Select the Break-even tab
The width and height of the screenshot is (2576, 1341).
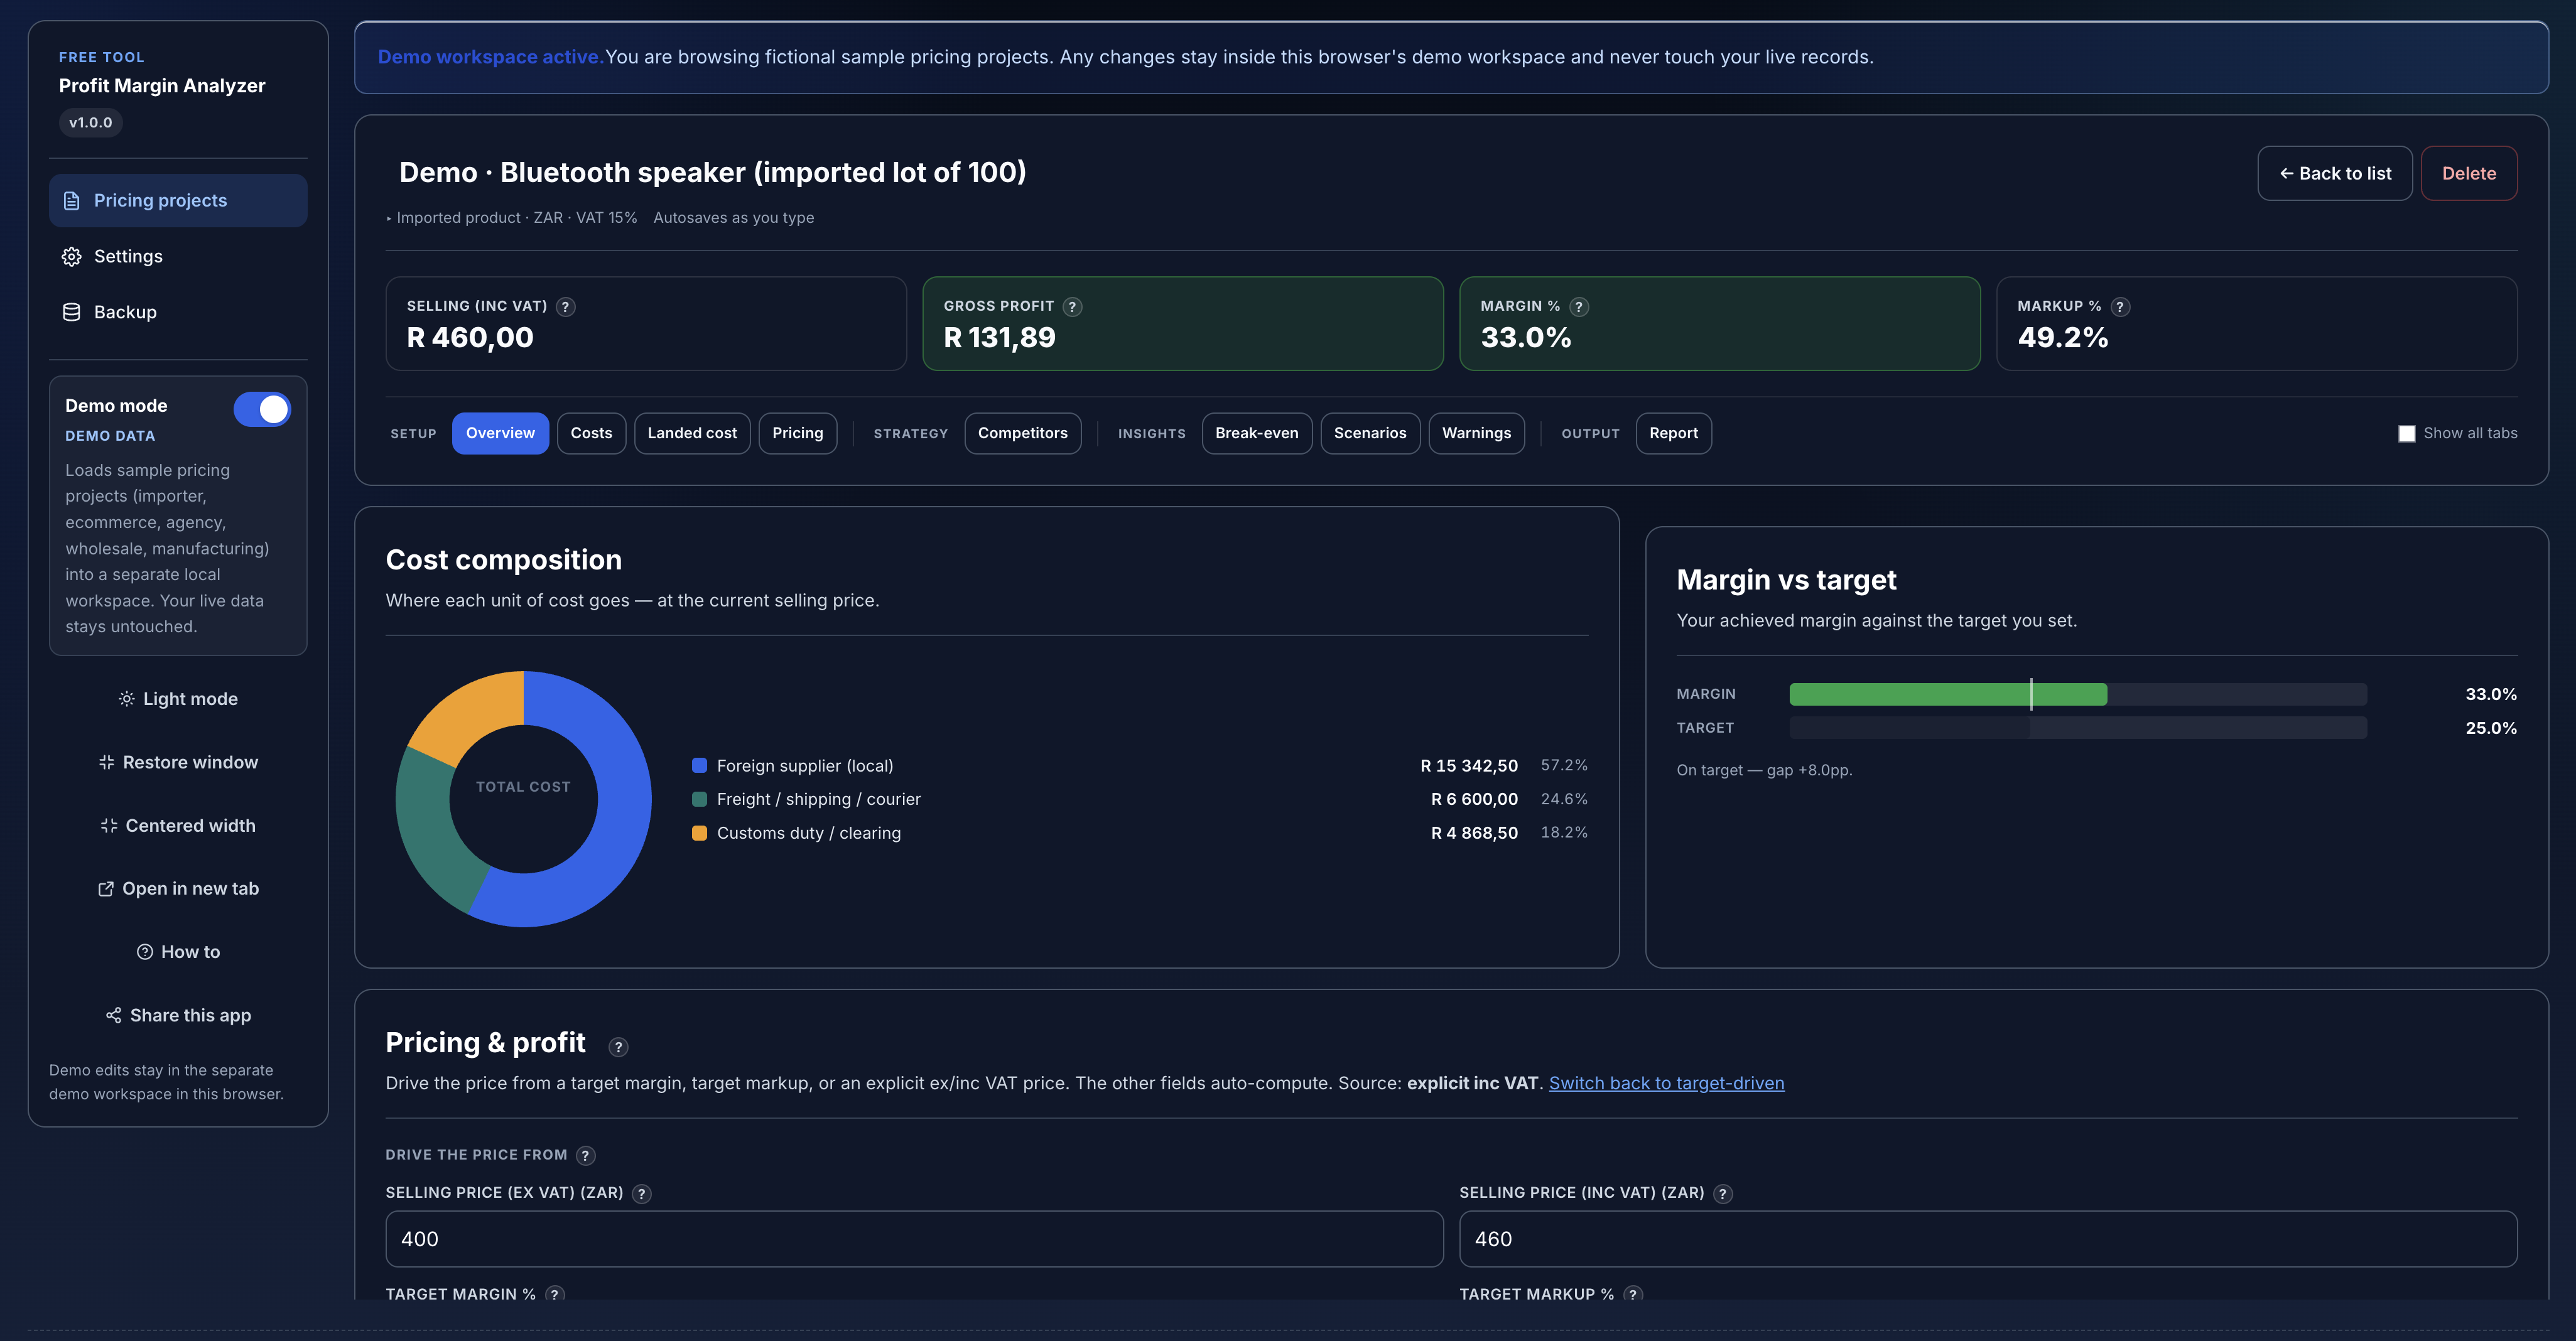[1256, 433]
